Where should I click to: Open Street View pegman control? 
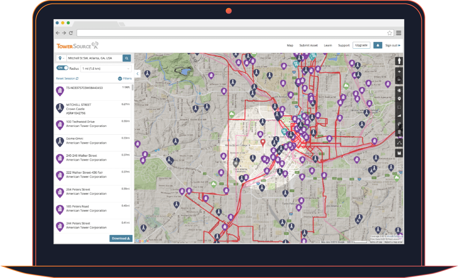[399, 61]
